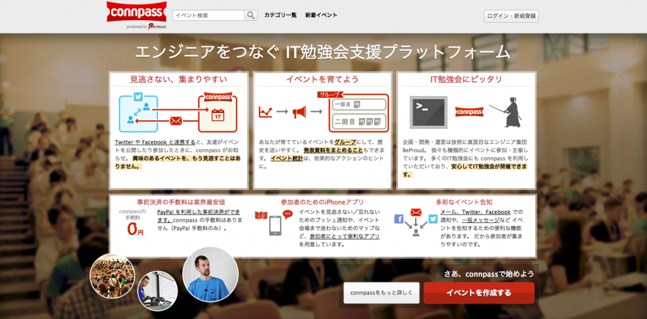Screen dimensions: 647x319
Task: Click the red line chart icon
Action: point(265,112)
